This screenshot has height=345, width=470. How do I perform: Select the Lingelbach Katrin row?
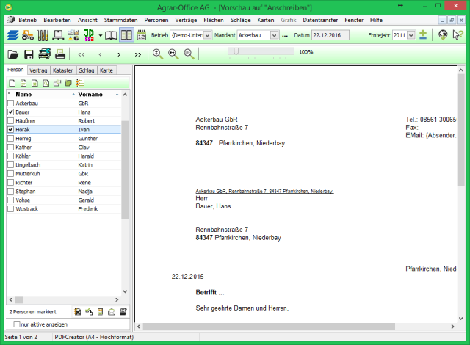(64, 165)
